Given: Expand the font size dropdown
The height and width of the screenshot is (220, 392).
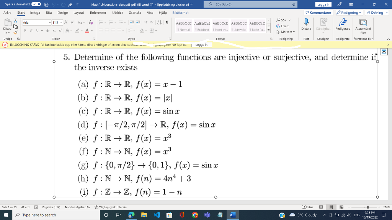Looking at the screenshot, I should point(61,22).
